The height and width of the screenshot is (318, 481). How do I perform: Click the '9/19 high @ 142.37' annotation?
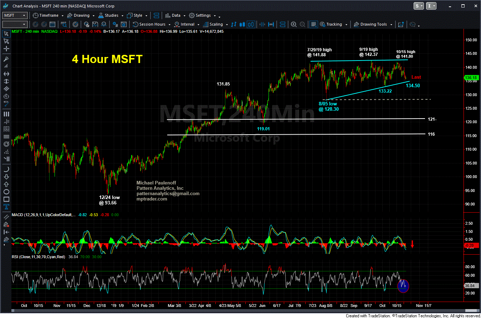point(369,52)
